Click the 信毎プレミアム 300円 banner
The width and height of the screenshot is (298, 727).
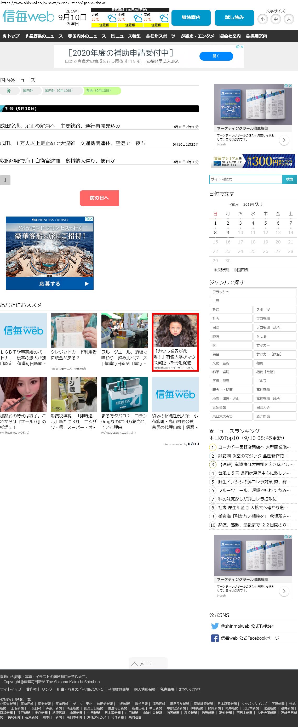(253, 161)
